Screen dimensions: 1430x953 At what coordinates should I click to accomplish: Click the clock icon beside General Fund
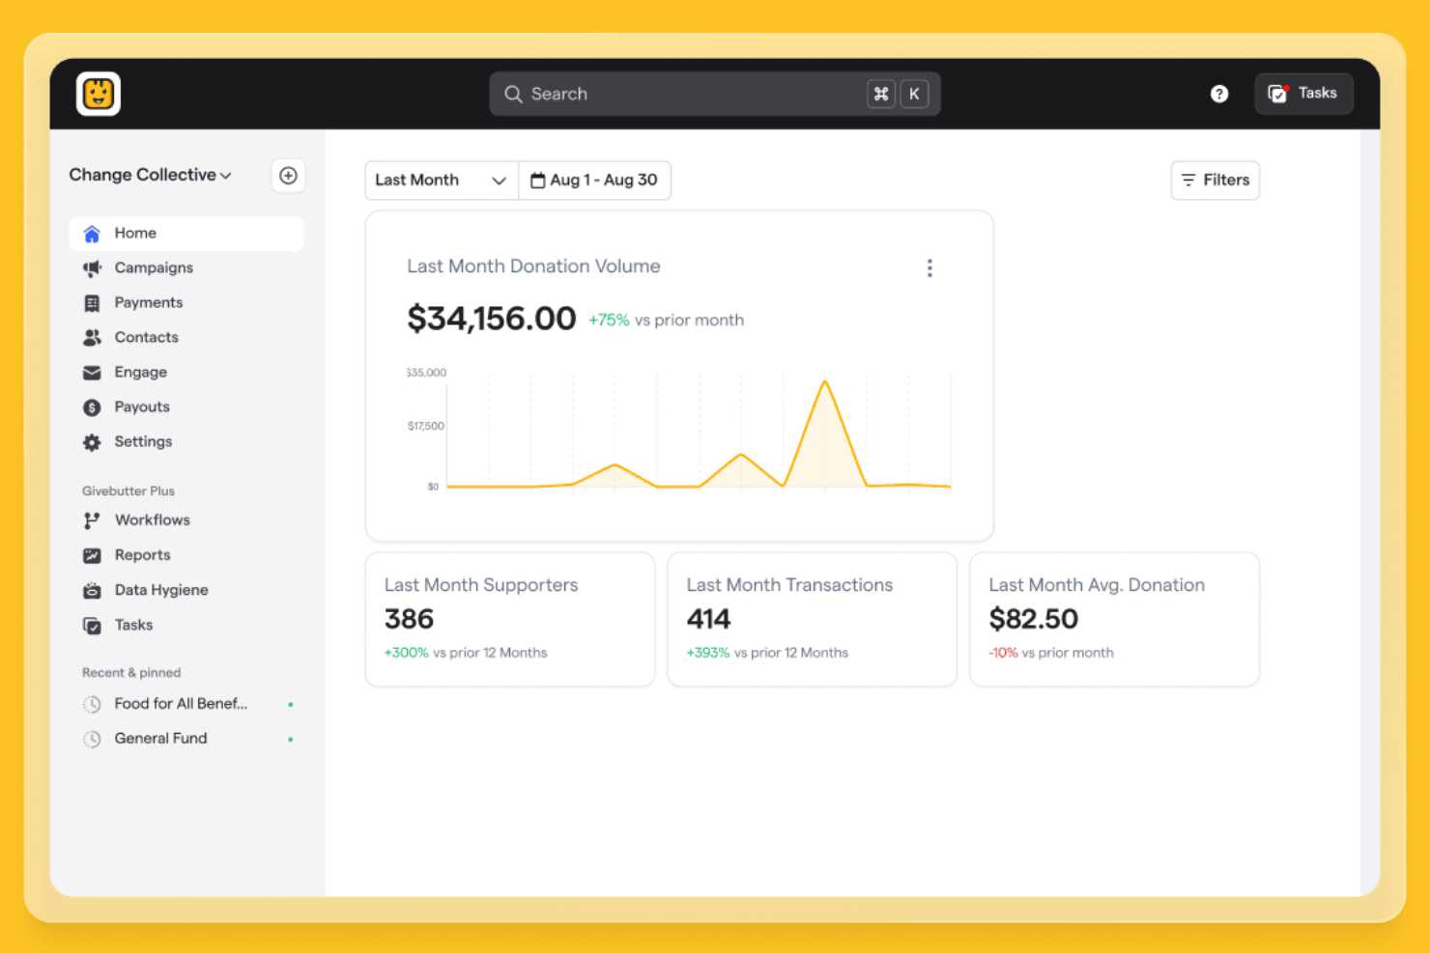pyautogui.click(x=92, y=738)
